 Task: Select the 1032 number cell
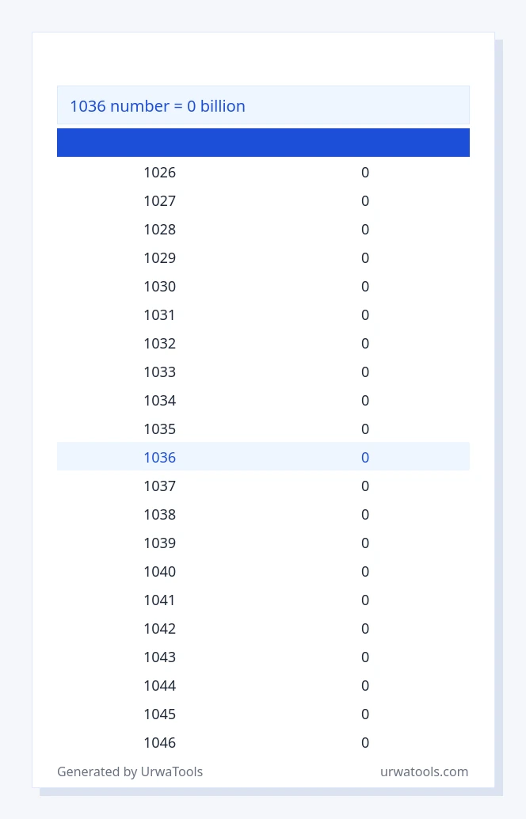click(160, 344)
